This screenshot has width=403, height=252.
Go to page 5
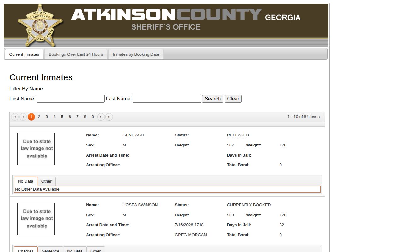tap(62, 117)
